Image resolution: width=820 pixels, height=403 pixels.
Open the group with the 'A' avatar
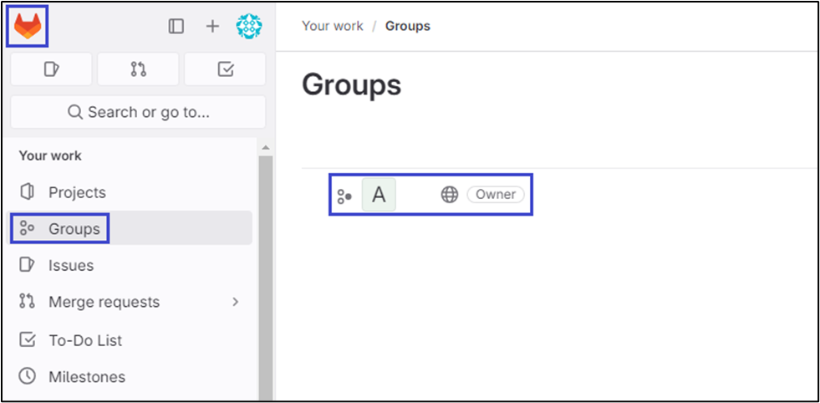379,195
